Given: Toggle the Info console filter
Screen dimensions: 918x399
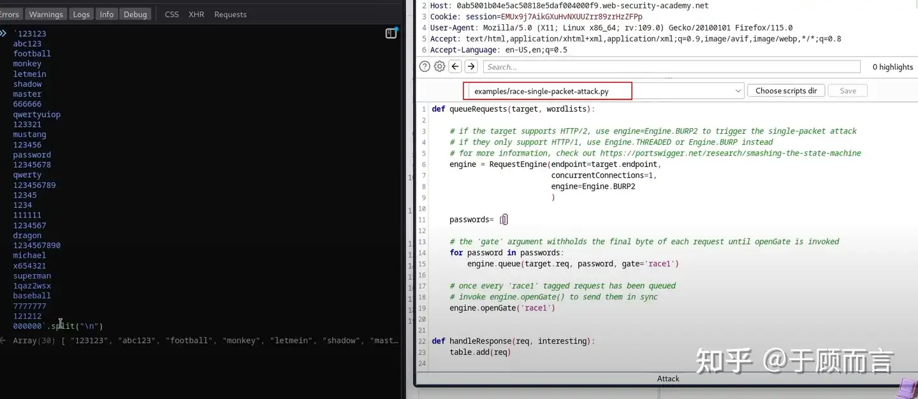Looking at the screenshot, I should 106,14.
